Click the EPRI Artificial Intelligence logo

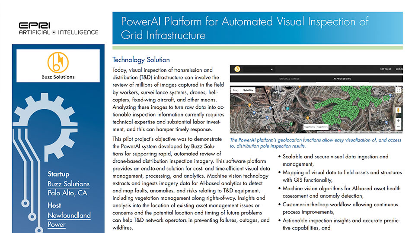[58, 28]
